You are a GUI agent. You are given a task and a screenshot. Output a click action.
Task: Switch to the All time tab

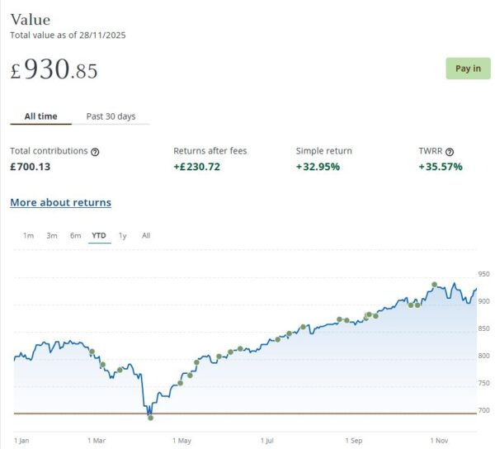(x=40, y=116)
